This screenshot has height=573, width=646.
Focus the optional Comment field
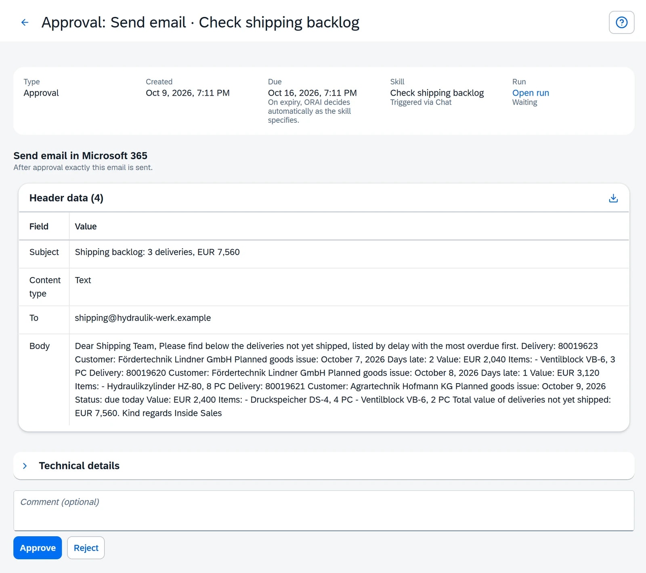point(324,511)
